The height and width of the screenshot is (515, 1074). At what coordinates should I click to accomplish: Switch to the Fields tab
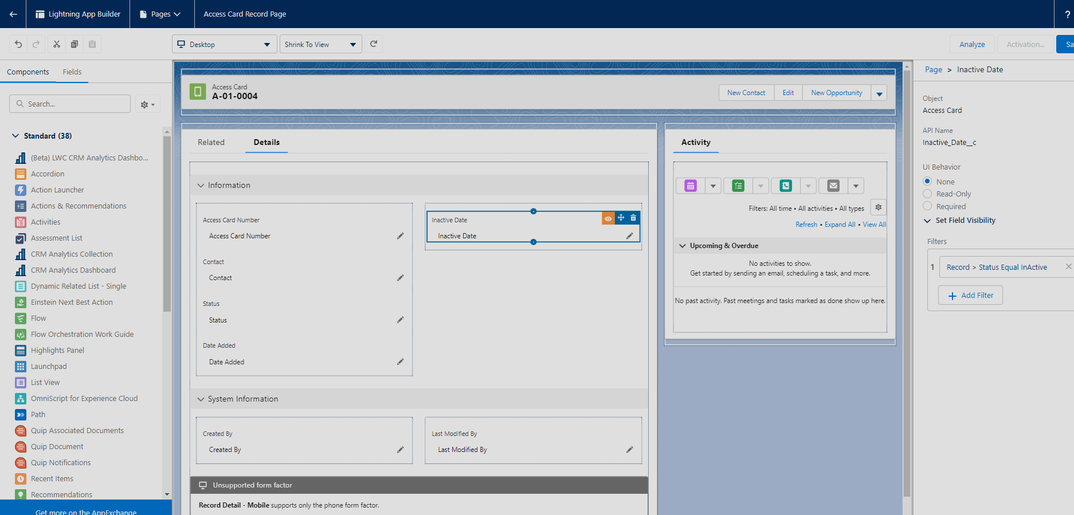click(72, 72)
